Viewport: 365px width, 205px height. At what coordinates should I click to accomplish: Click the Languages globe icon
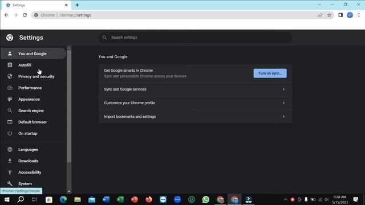click(x=10, y=149)
